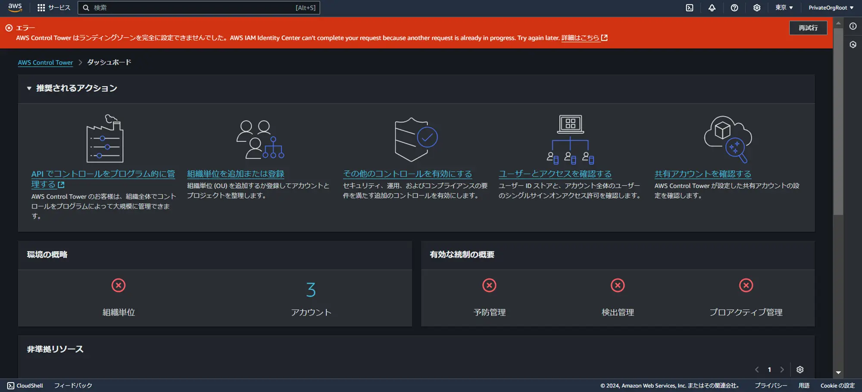Click the external link icon after 詳細はこちら

point(604,38)
